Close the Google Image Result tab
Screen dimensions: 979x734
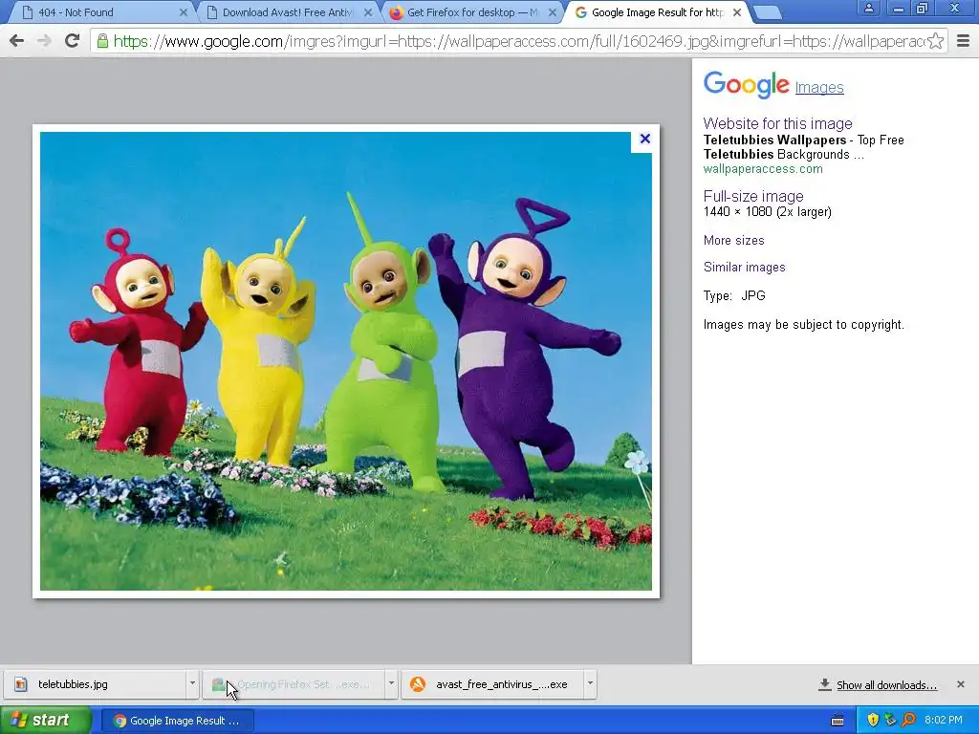click(737, 12)
